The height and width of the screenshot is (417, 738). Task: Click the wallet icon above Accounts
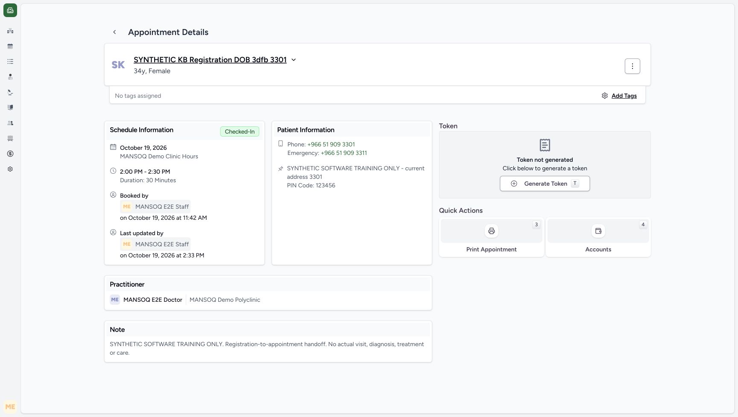click(598, 231)
